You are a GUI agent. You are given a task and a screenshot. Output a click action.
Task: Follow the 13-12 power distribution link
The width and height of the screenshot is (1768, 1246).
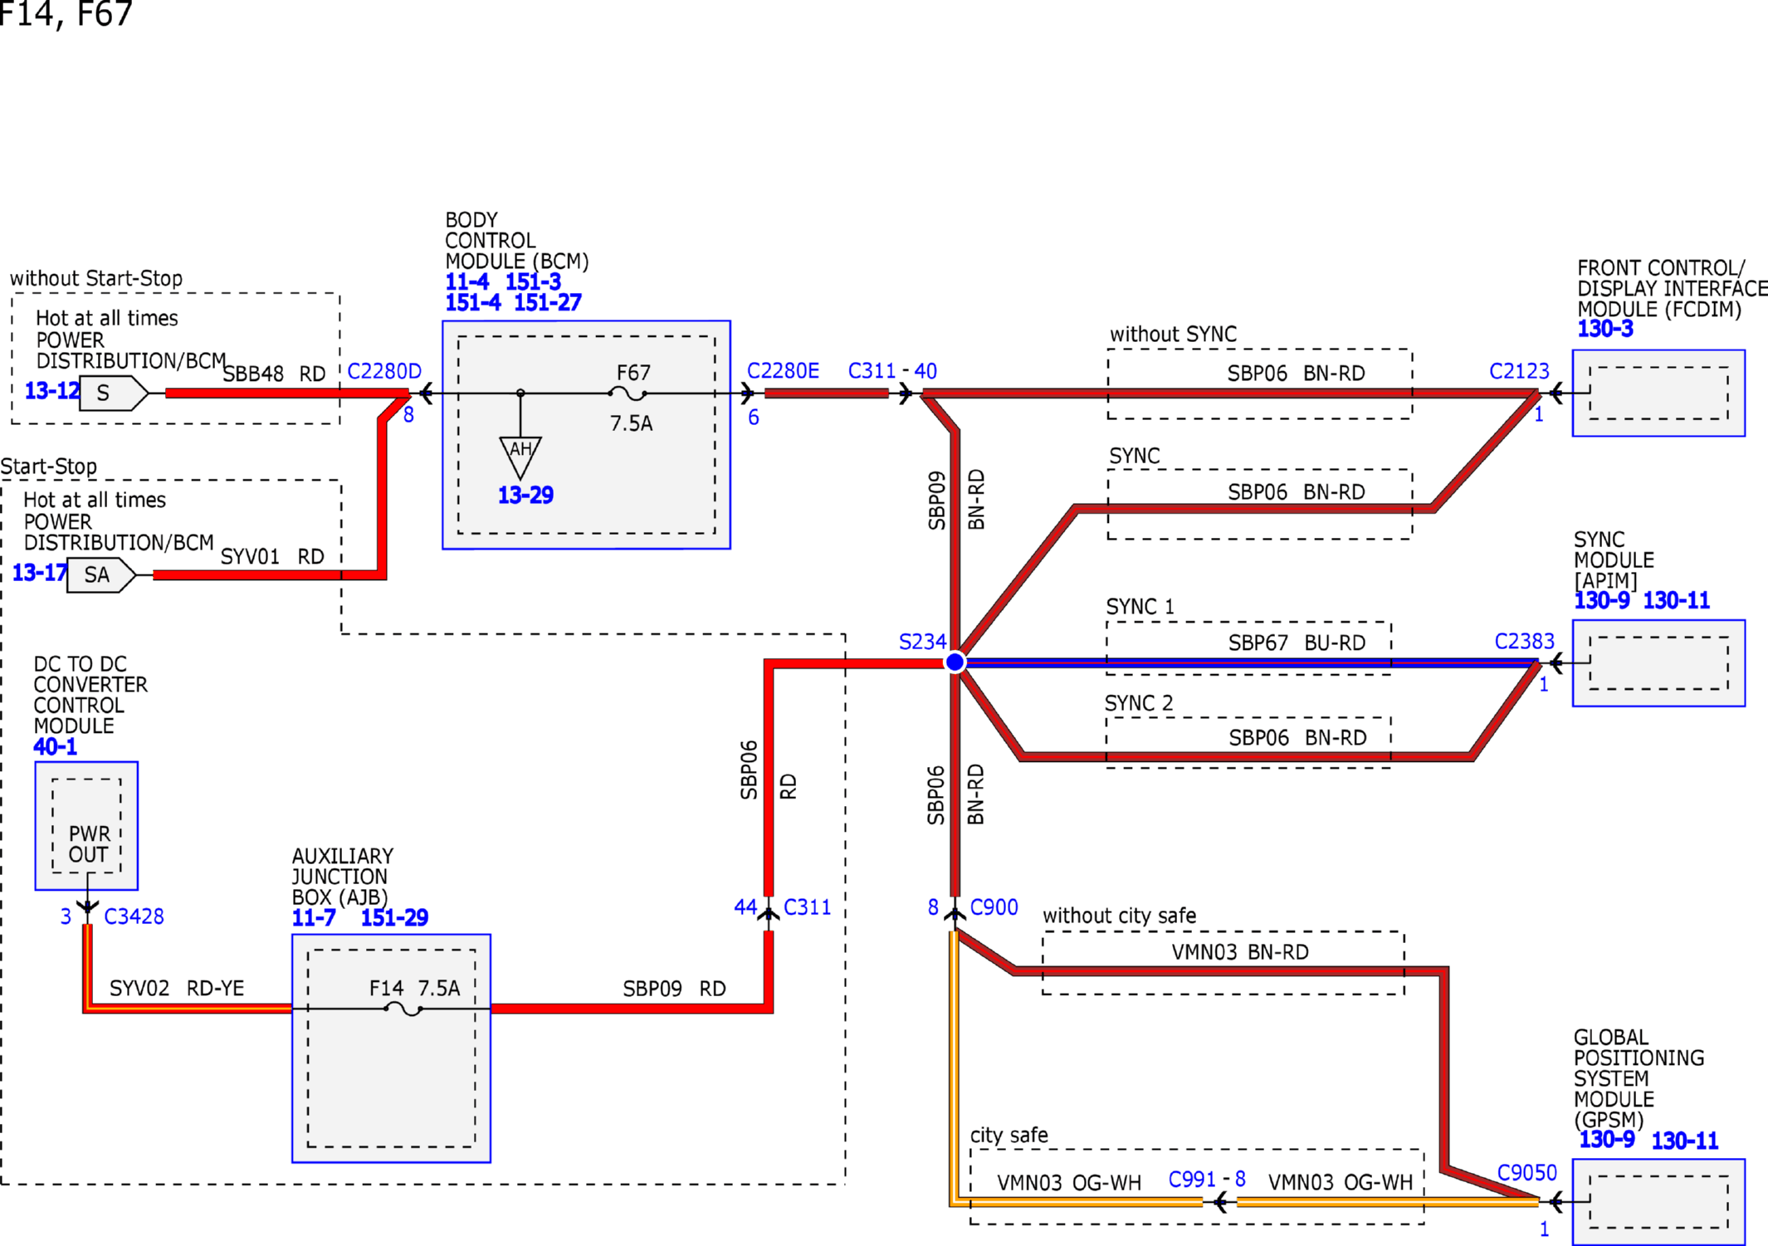(52, 390)
